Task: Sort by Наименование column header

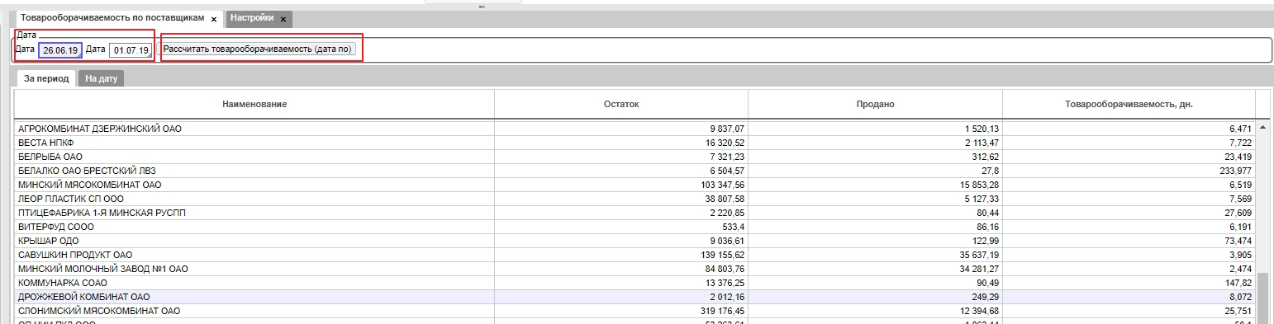Action: [x=254, y=105]
